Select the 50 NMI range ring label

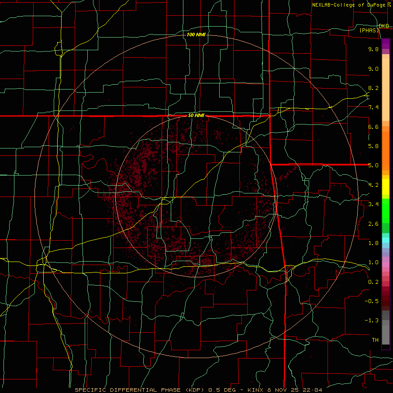196,116
